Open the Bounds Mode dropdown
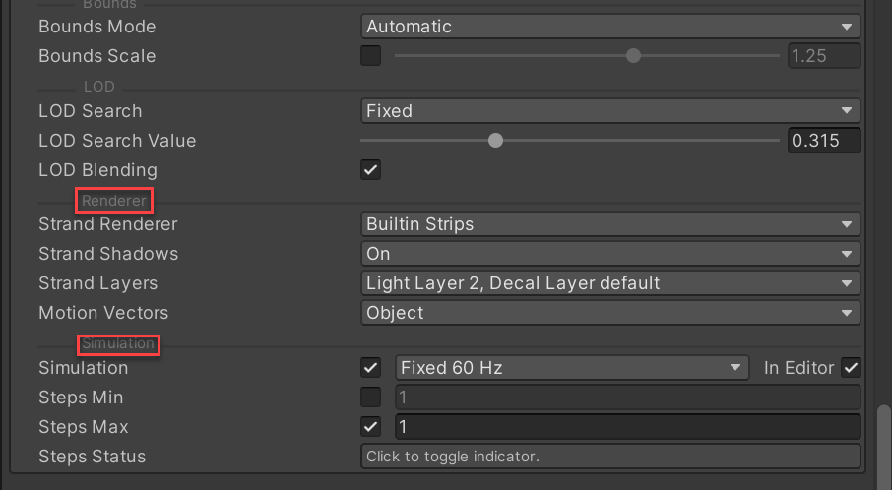 [610, 27]
